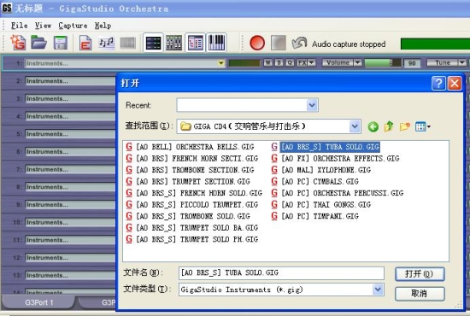Click the undo capture arrow icon
Image resolution: width=470 pixels, height=316 pixels.
[x=299, y=43]
